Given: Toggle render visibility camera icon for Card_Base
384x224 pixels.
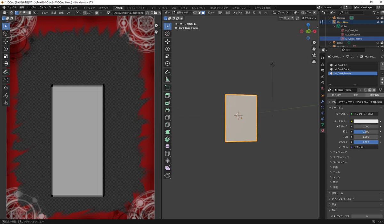Looking at the screenshot, I should (382, 22).
